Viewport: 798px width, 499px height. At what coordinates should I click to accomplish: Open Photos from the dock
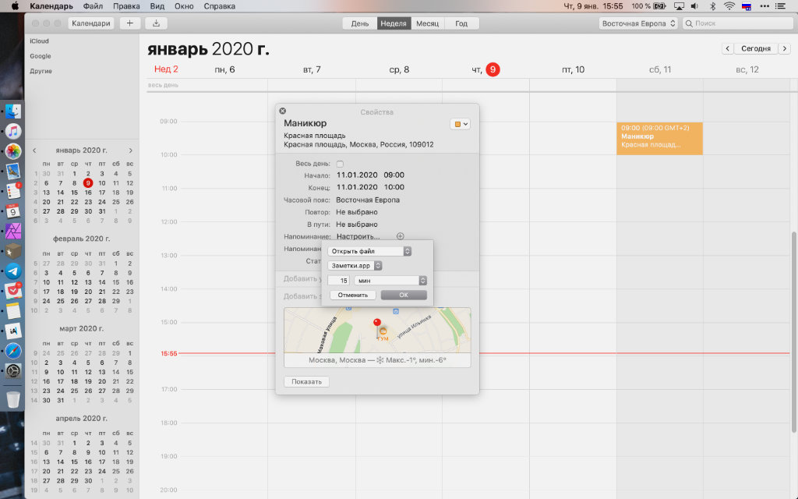[x=13, y=151]
